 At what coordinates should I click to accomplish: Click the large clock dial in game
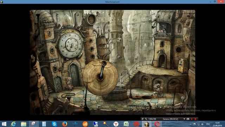71,45
